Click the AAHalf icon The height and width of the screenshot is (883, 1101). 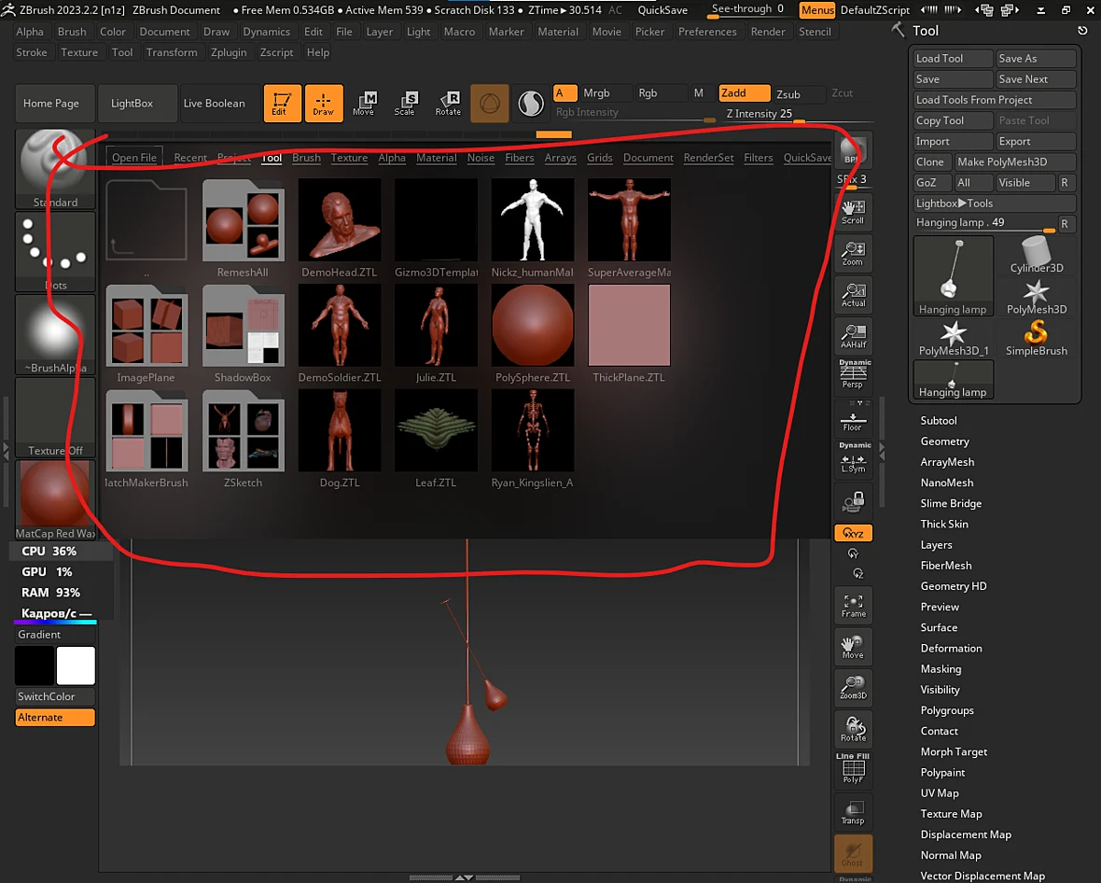coord(853,336)
